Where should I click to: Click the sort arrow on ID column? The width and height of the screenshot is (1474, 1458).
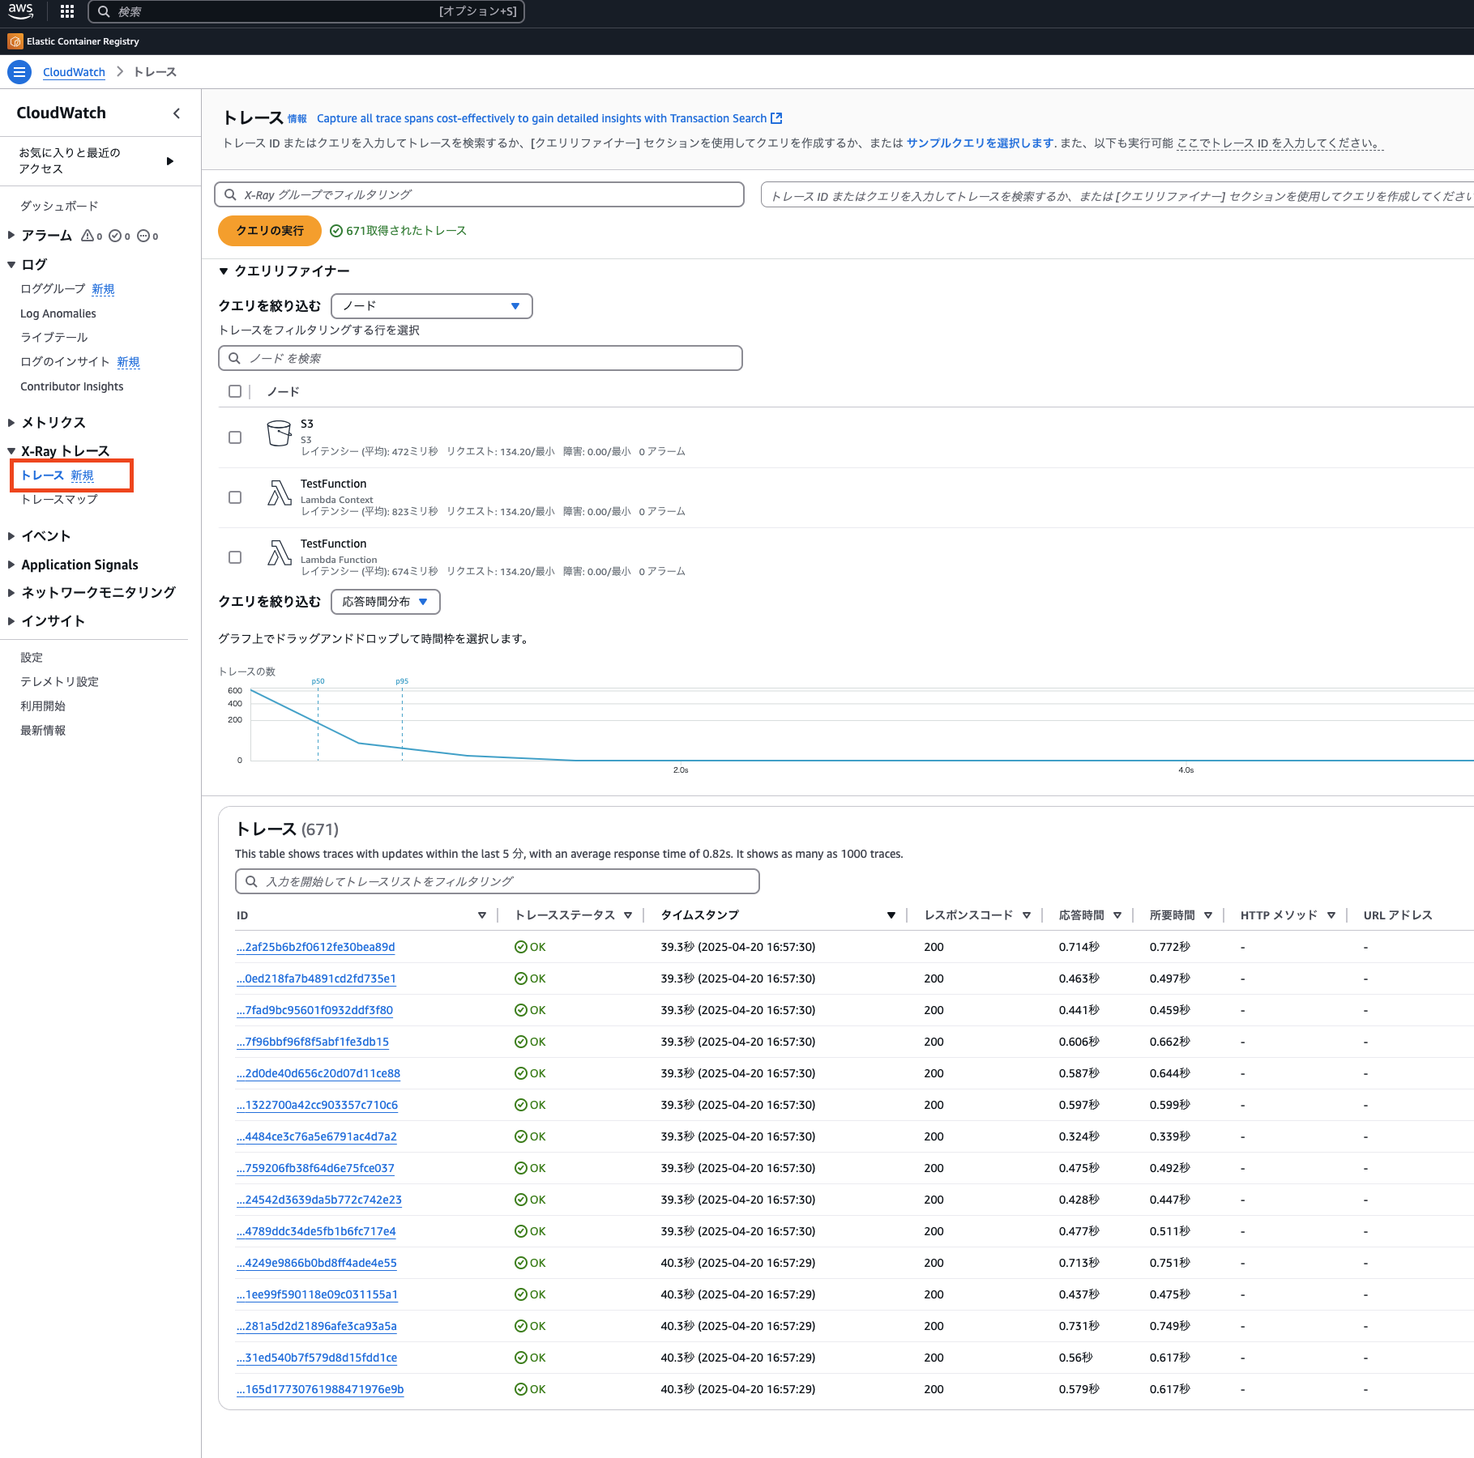click(482, 915)
